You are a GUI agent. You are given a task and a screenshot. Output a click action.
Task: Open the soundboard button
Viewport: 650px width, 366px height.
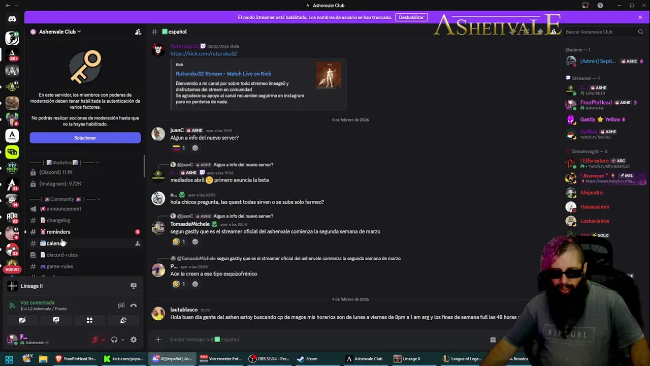123,320
